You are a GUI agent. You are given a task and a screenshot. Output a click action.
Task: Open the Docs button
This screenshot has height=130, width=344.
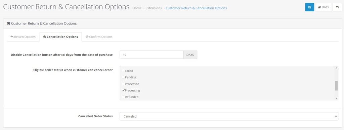(x=324, y=7)
